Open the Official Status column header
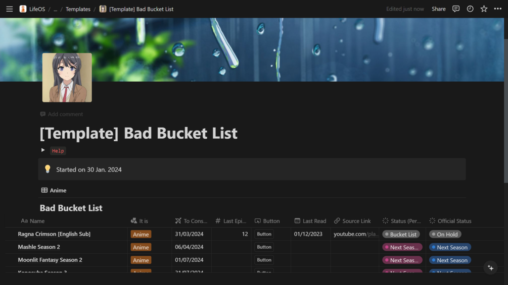 pyautogui.click(x=450, y=221)
